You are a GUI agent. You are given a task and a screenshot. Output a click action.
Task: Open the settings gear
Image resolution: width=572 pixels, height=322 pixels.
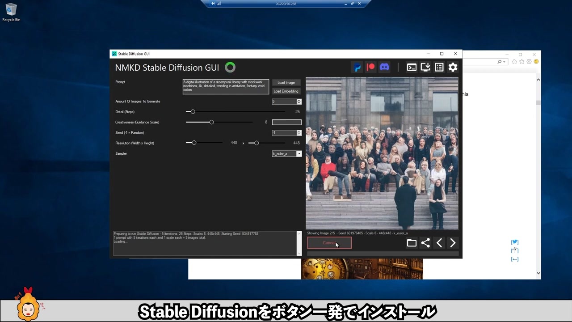point(453,67)
